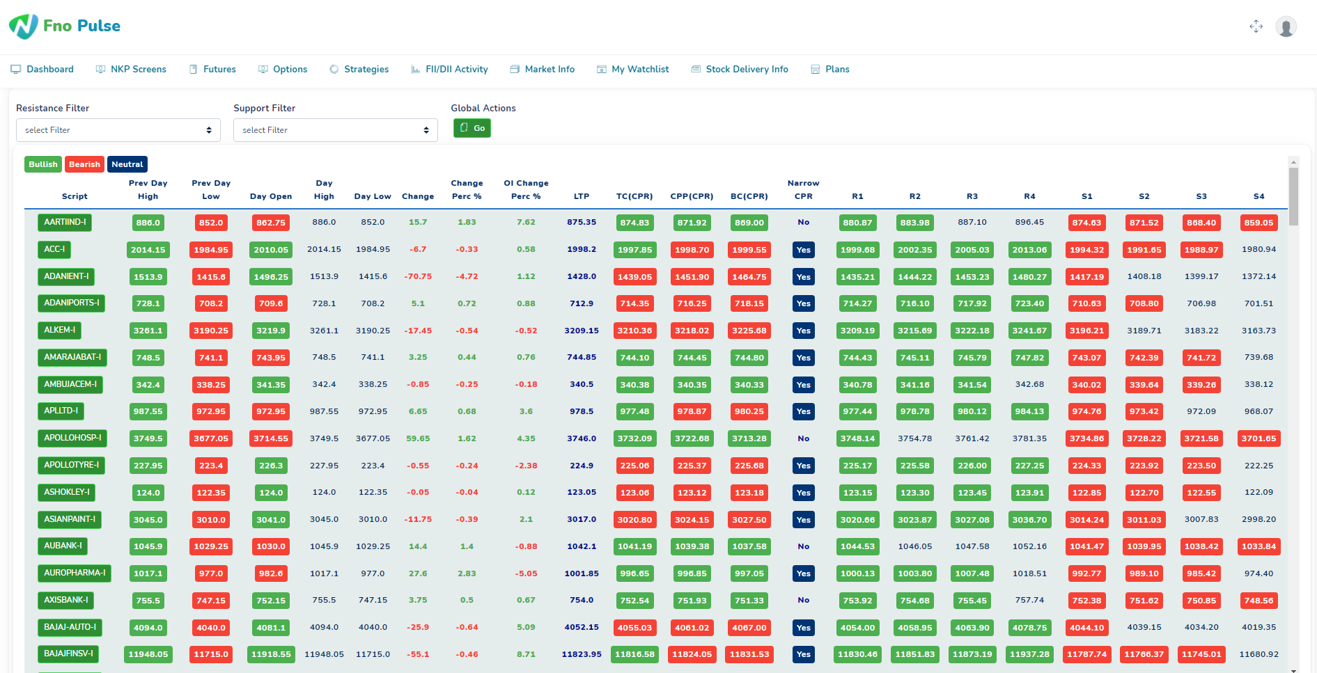This screenshot has height=673, width=1317.
Task: Select APOLLOHOSP-I script button
Action: (x=72, y=438)
